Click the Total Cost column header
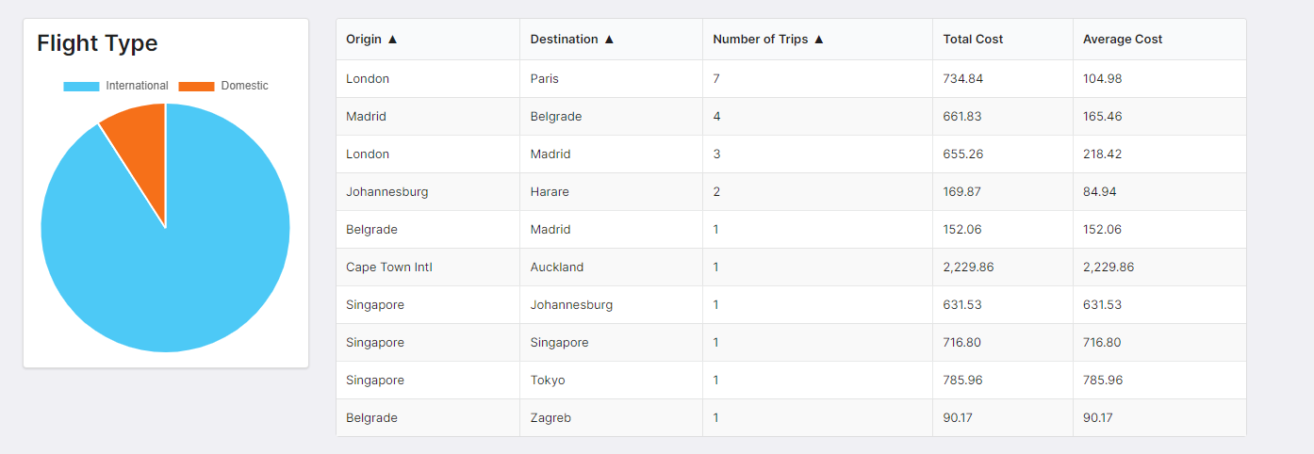Viewport: 1314px width, 454px height. click(x=973, y=40)
